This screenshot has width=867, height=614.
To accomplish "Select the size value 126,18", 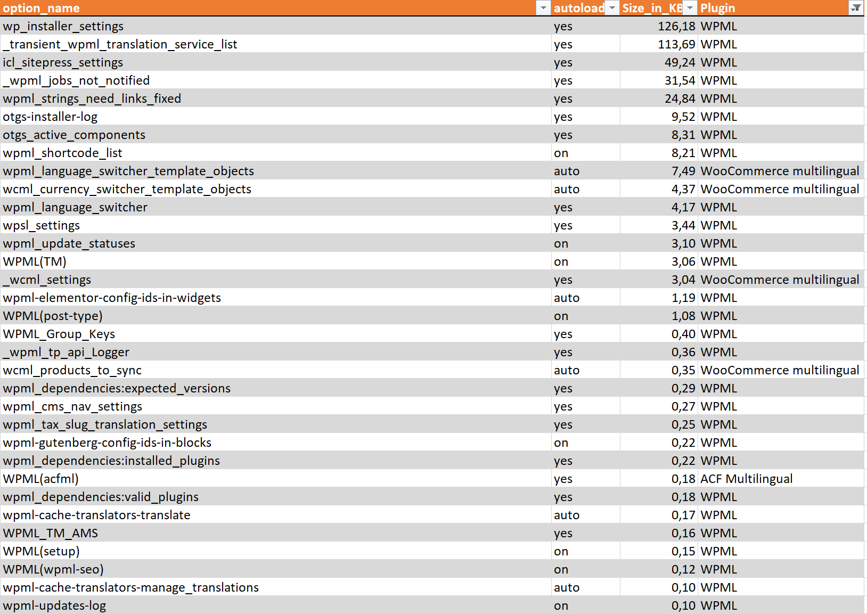I will (659, 26).
